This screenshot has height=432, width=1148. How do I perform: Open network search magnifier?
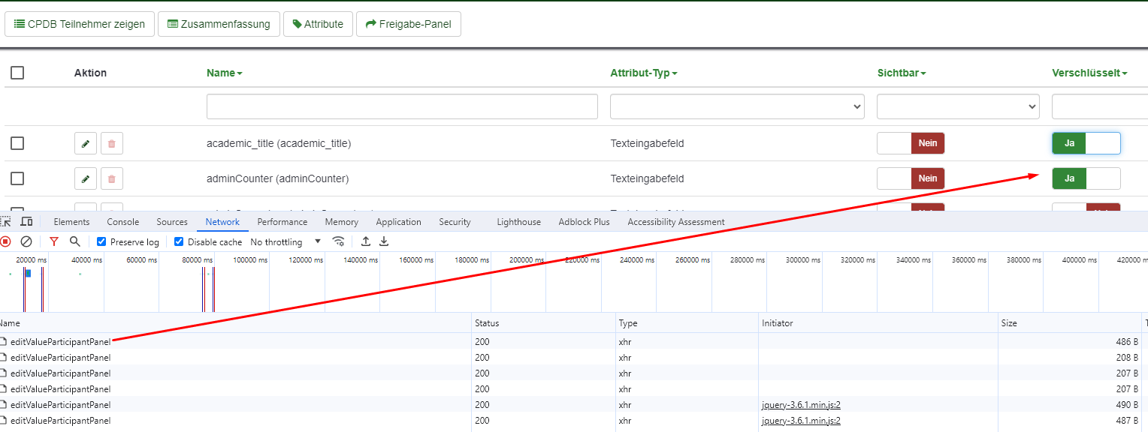coord(74,241)
